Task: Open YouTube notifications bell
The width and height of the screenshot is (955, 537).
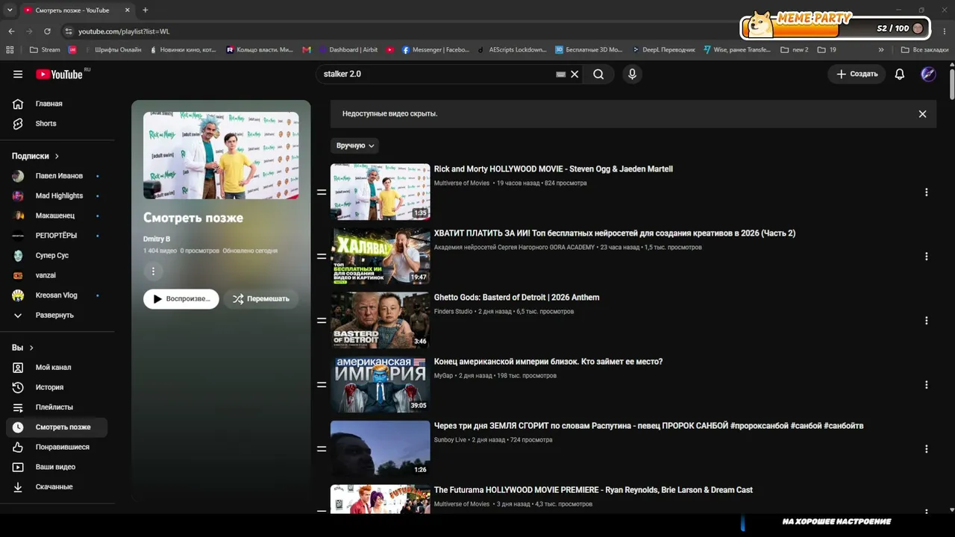Action: coord(900,75)
